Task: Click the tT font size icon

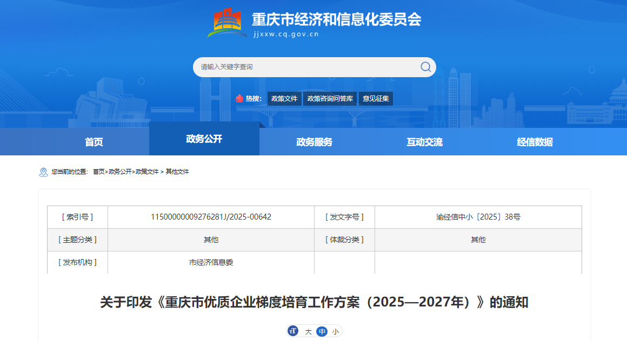Action: pos(293,331)
